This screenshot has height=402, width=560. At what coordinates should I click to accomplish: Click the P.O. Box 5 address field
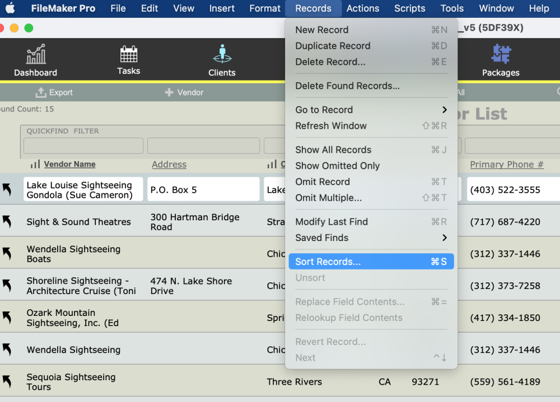point(203,190)
